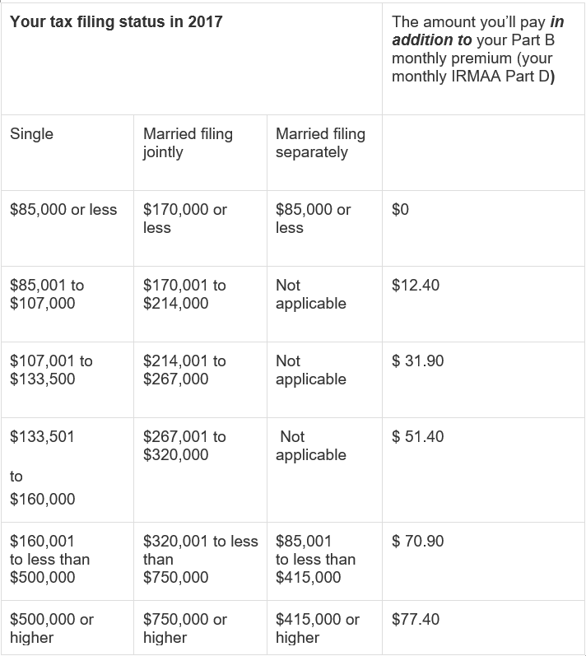Click the "Your tax filing status in 2017" header

(116, 22)
